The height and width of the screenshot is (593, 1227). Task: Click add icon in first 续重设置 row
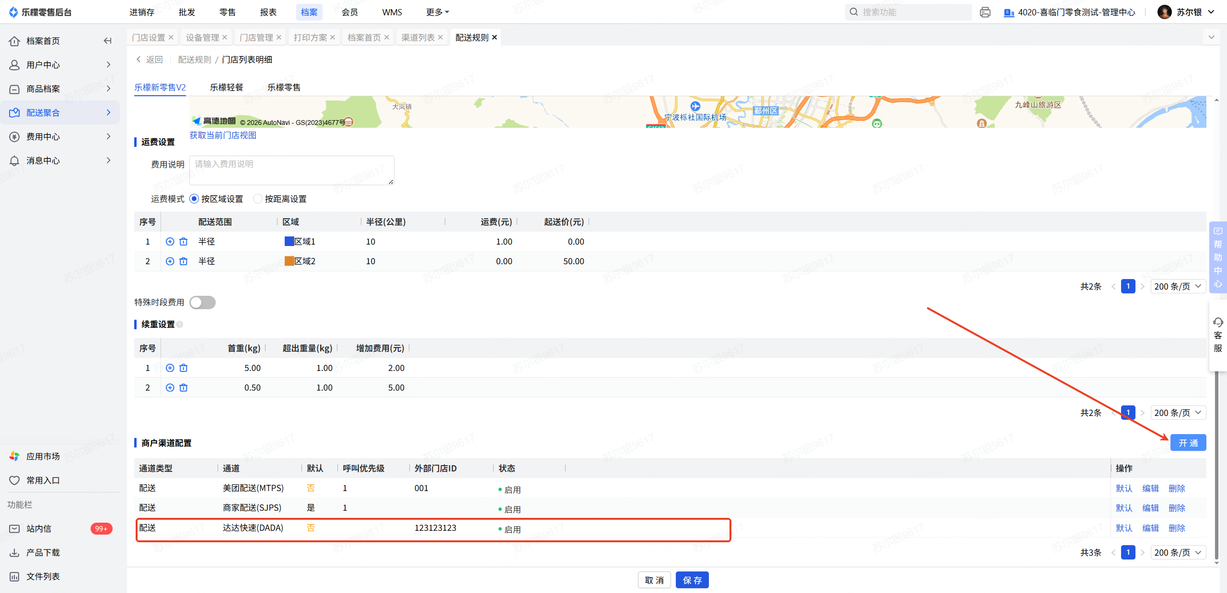(x=170, y=368)
